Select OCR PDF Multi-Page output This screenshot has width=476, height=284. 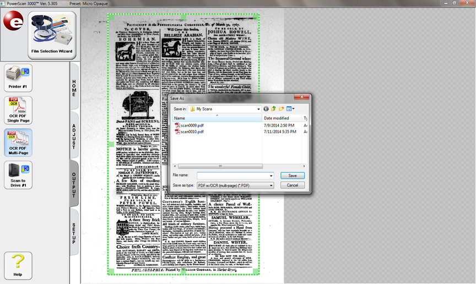coord(18,142)
